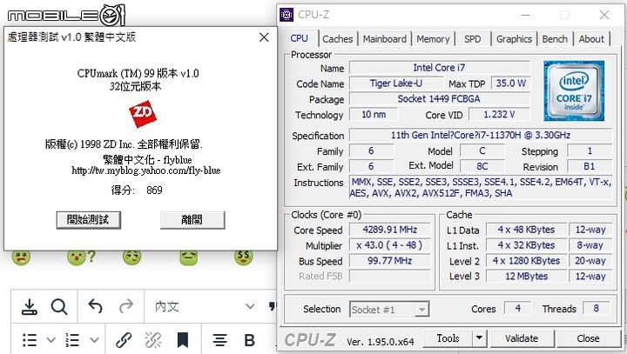Screen dimensions: 627x354
Task: Click the insert link chain icon
Action: [x=124, y=340]
